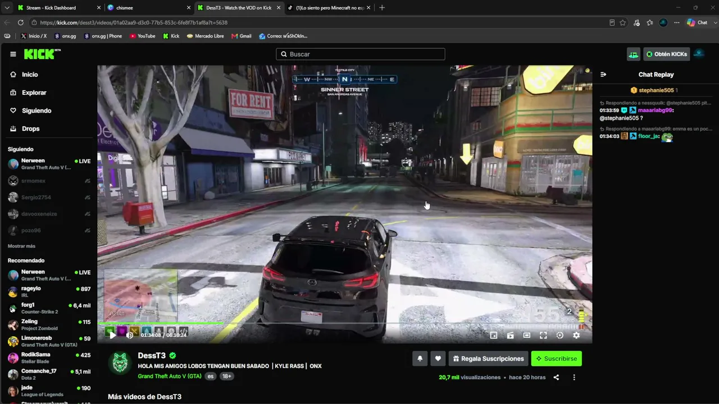Open Siguiendo in the sidebar
719x404 pixels.
pos(37,111)
